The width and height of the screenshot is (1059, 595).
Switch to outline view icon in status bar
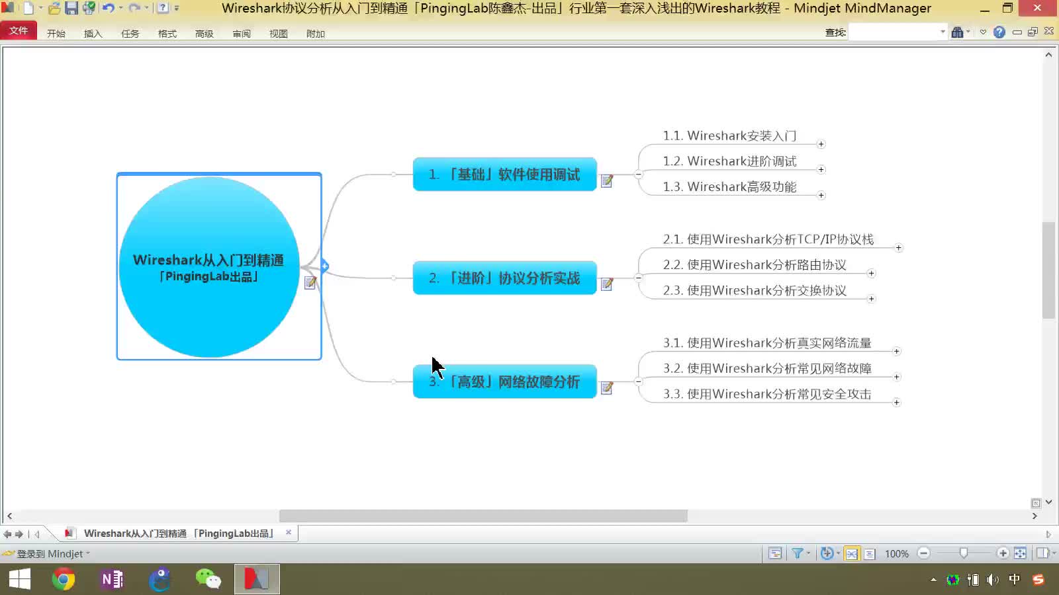[x=870, y=554]
